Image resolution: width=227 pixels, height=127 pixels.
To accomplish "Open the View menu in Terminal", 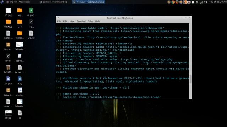I will click(x=72, y=22).
